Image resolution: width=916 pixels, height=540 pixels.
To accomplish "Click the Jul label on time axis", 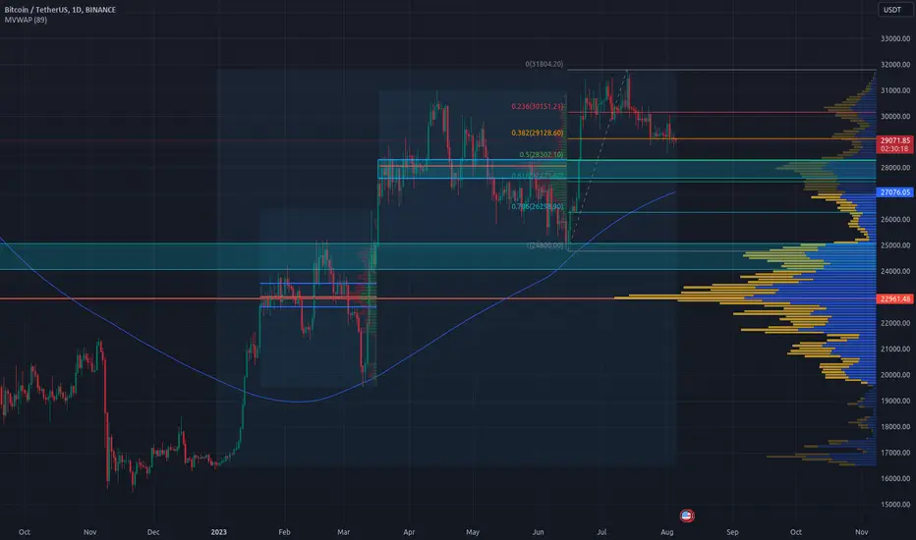I will [601, 532].
